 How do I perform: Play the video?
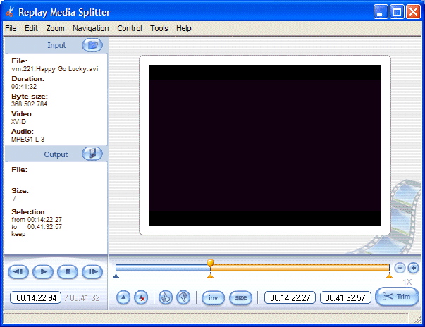43,272
